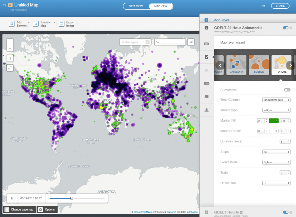Open the Blend Mode dropdown
The image size is (296, 217).
coord(276,162)
